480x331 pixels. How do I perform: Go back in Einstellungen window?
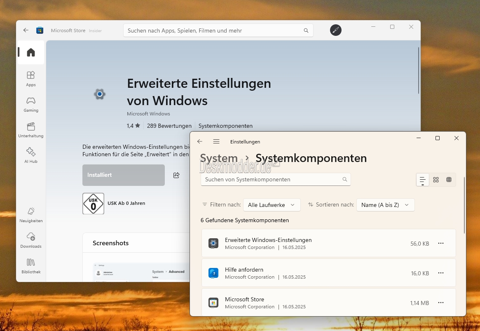(200, 141)
